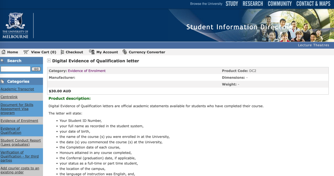Open View Cart (0)

[x=44, y=52]
